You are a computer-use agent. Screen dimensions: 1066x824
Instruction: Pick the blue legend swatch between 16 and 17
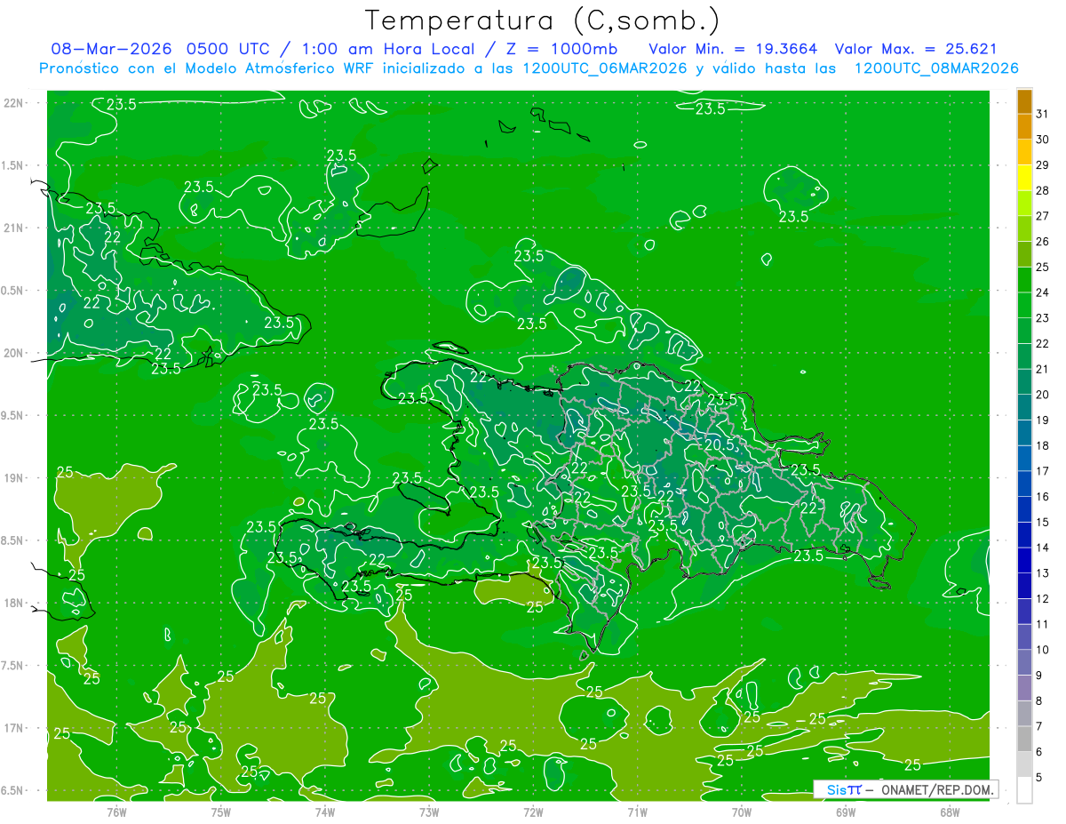[1024, 484]
